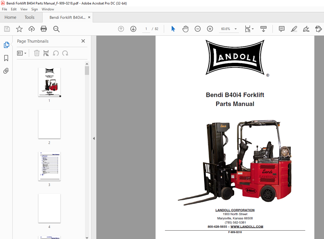Click thumbnails scrollbar down arrow
This screenshot has height=239, width=324.
point(87,237)
